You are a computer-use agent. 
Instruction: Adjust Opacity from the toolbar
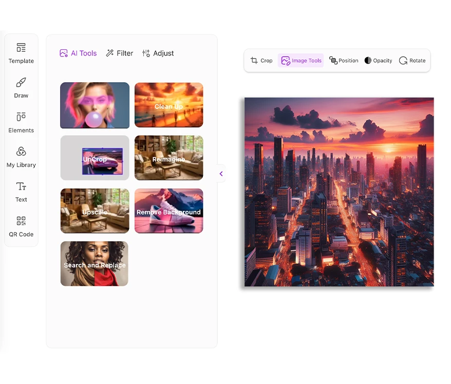tap(378, 61)
